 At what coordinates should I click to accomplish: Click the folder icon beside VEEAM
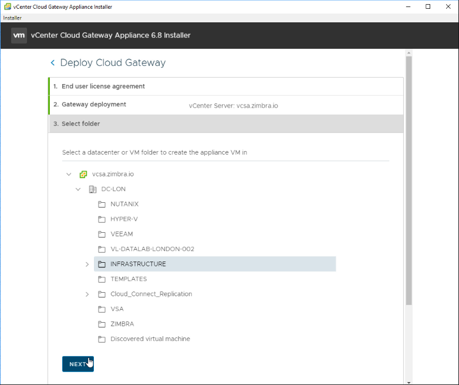click(x=102, y=235)
